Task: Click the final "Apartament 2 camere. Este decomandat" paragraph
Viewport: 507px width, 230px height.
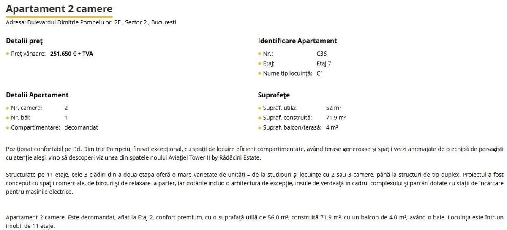Action: [253, 222]
